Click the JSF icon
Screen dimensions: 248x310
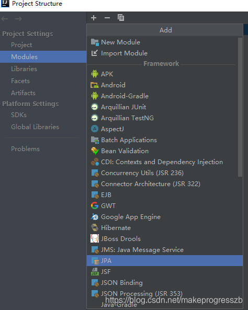tap(95, 272)
